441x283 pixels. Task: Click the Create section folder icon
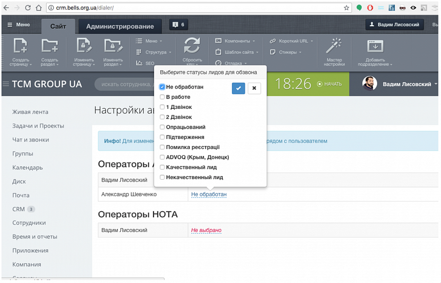click(50, 46)
